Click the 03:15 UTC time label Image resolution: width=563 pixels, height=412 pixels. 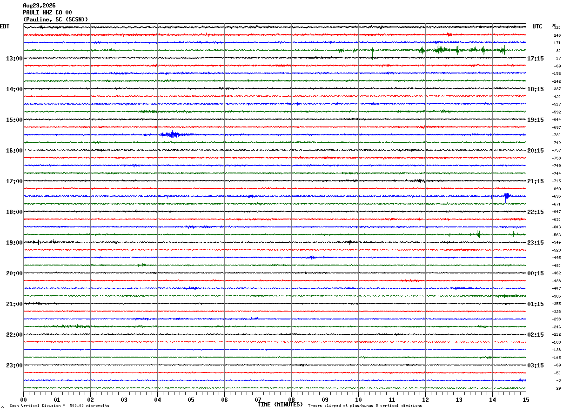tap(536, 365)
